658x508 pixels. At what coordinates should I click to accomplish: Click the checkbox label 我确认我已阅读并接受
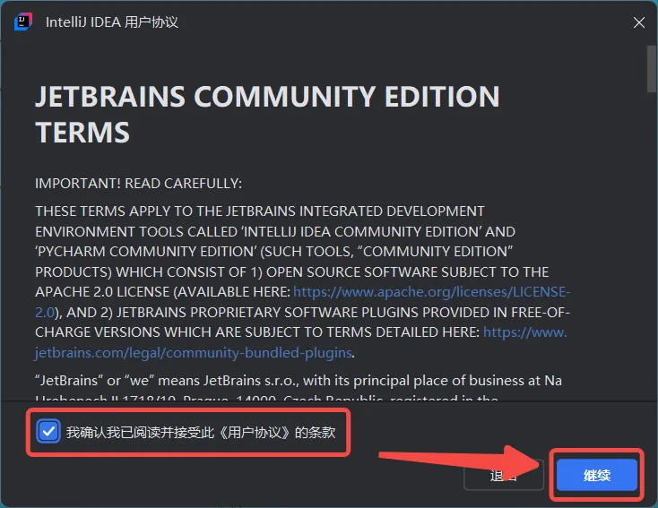[x=201, y=432]
